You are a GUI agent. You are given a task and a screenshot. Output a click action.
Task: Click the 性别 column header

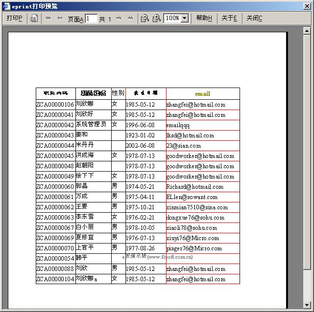[118, 93]
